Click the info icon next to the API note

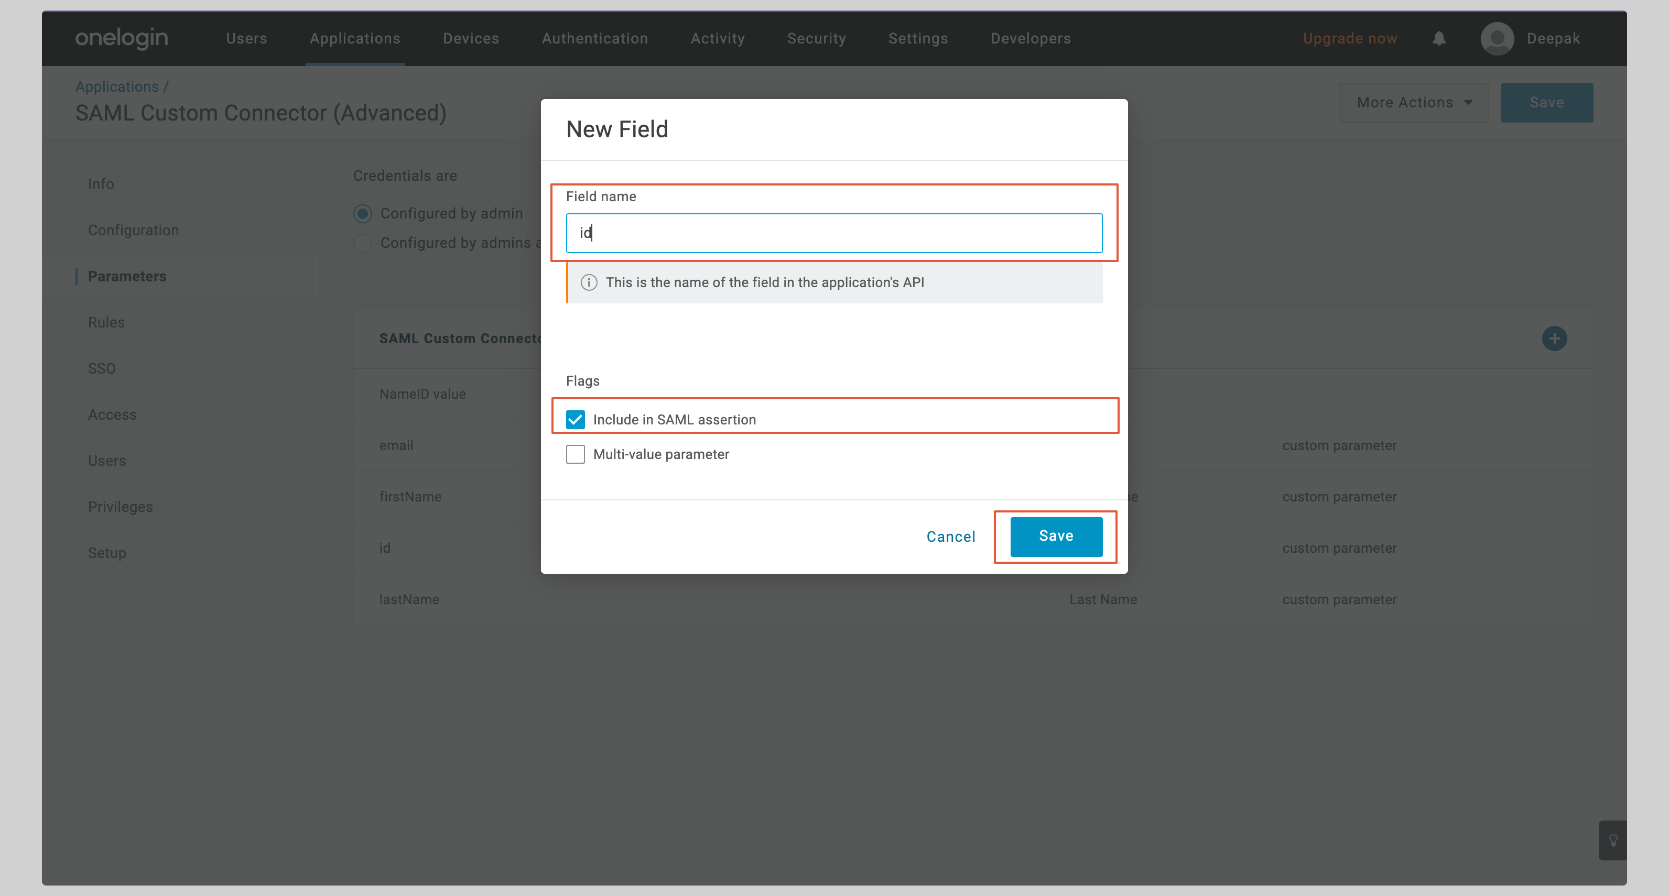coord(589,282)
